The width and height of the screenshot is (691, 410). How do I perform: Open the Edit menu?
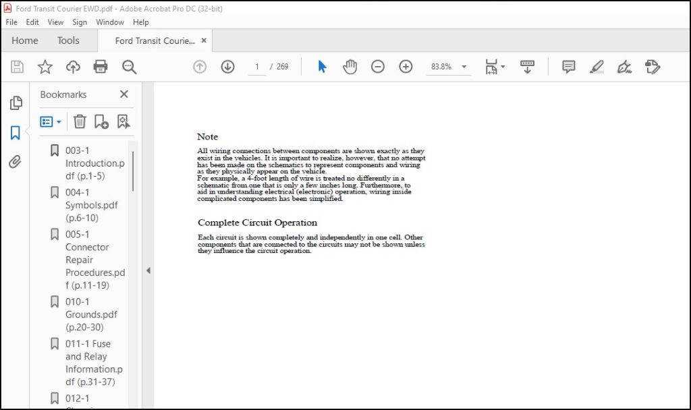pos(32,22)
